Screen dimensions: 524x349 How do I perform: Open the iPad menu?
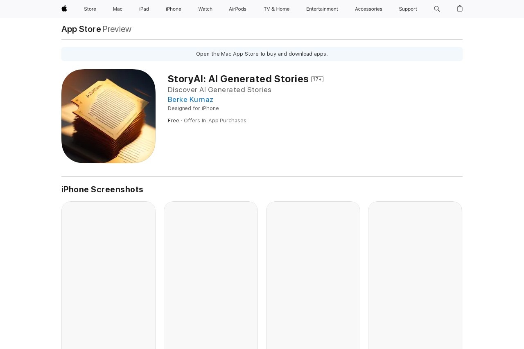[144, 9]
